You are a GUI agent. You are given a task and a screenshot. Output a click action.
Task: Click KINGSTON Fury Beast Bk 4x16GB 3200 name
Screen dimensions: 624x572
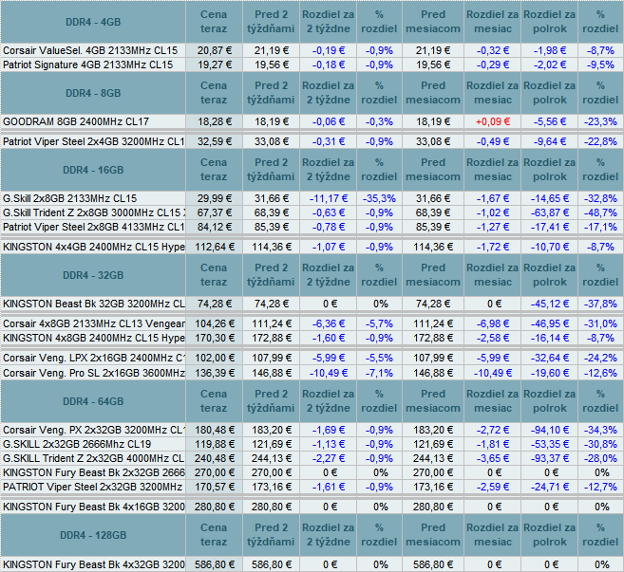pos(93,507)
